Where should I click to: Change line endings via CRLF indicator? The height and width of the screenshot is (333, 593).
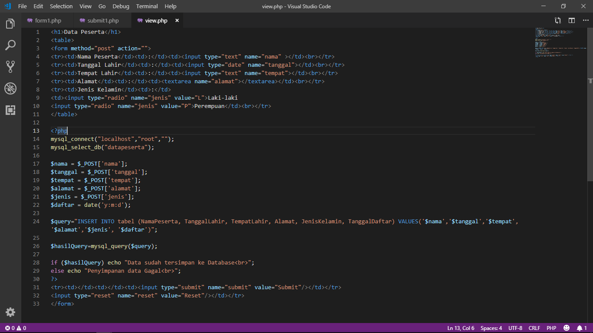tap(534, 328)
